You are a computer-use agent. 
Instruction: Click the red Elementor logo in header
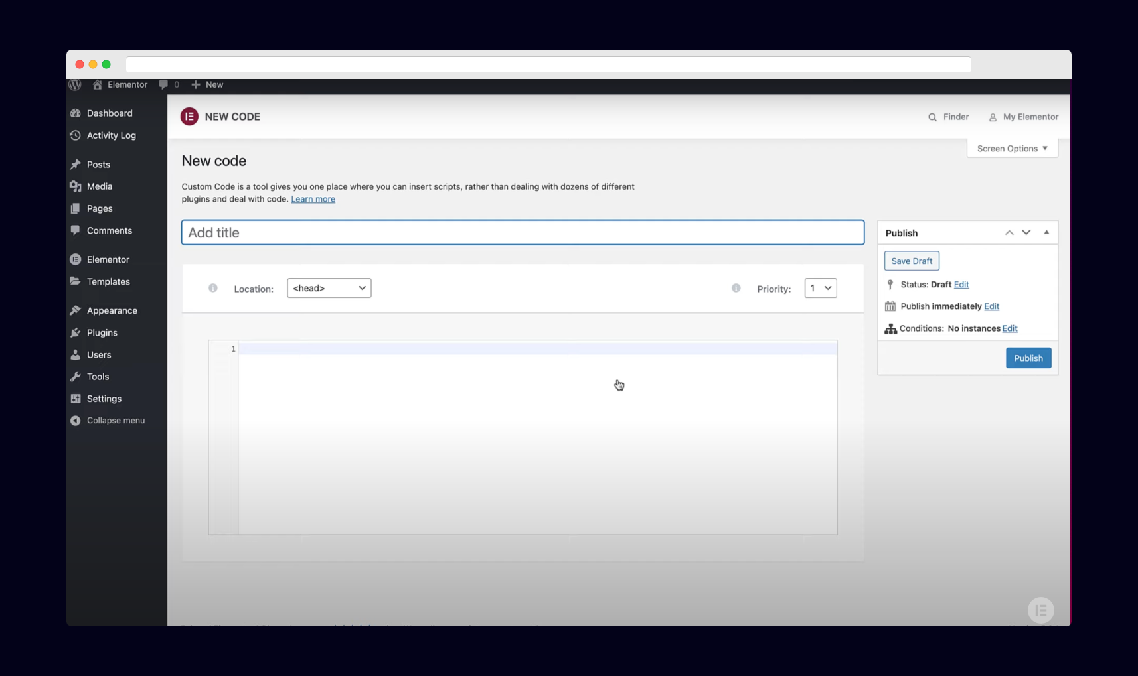pyautogui.click(x=189, y=117)
